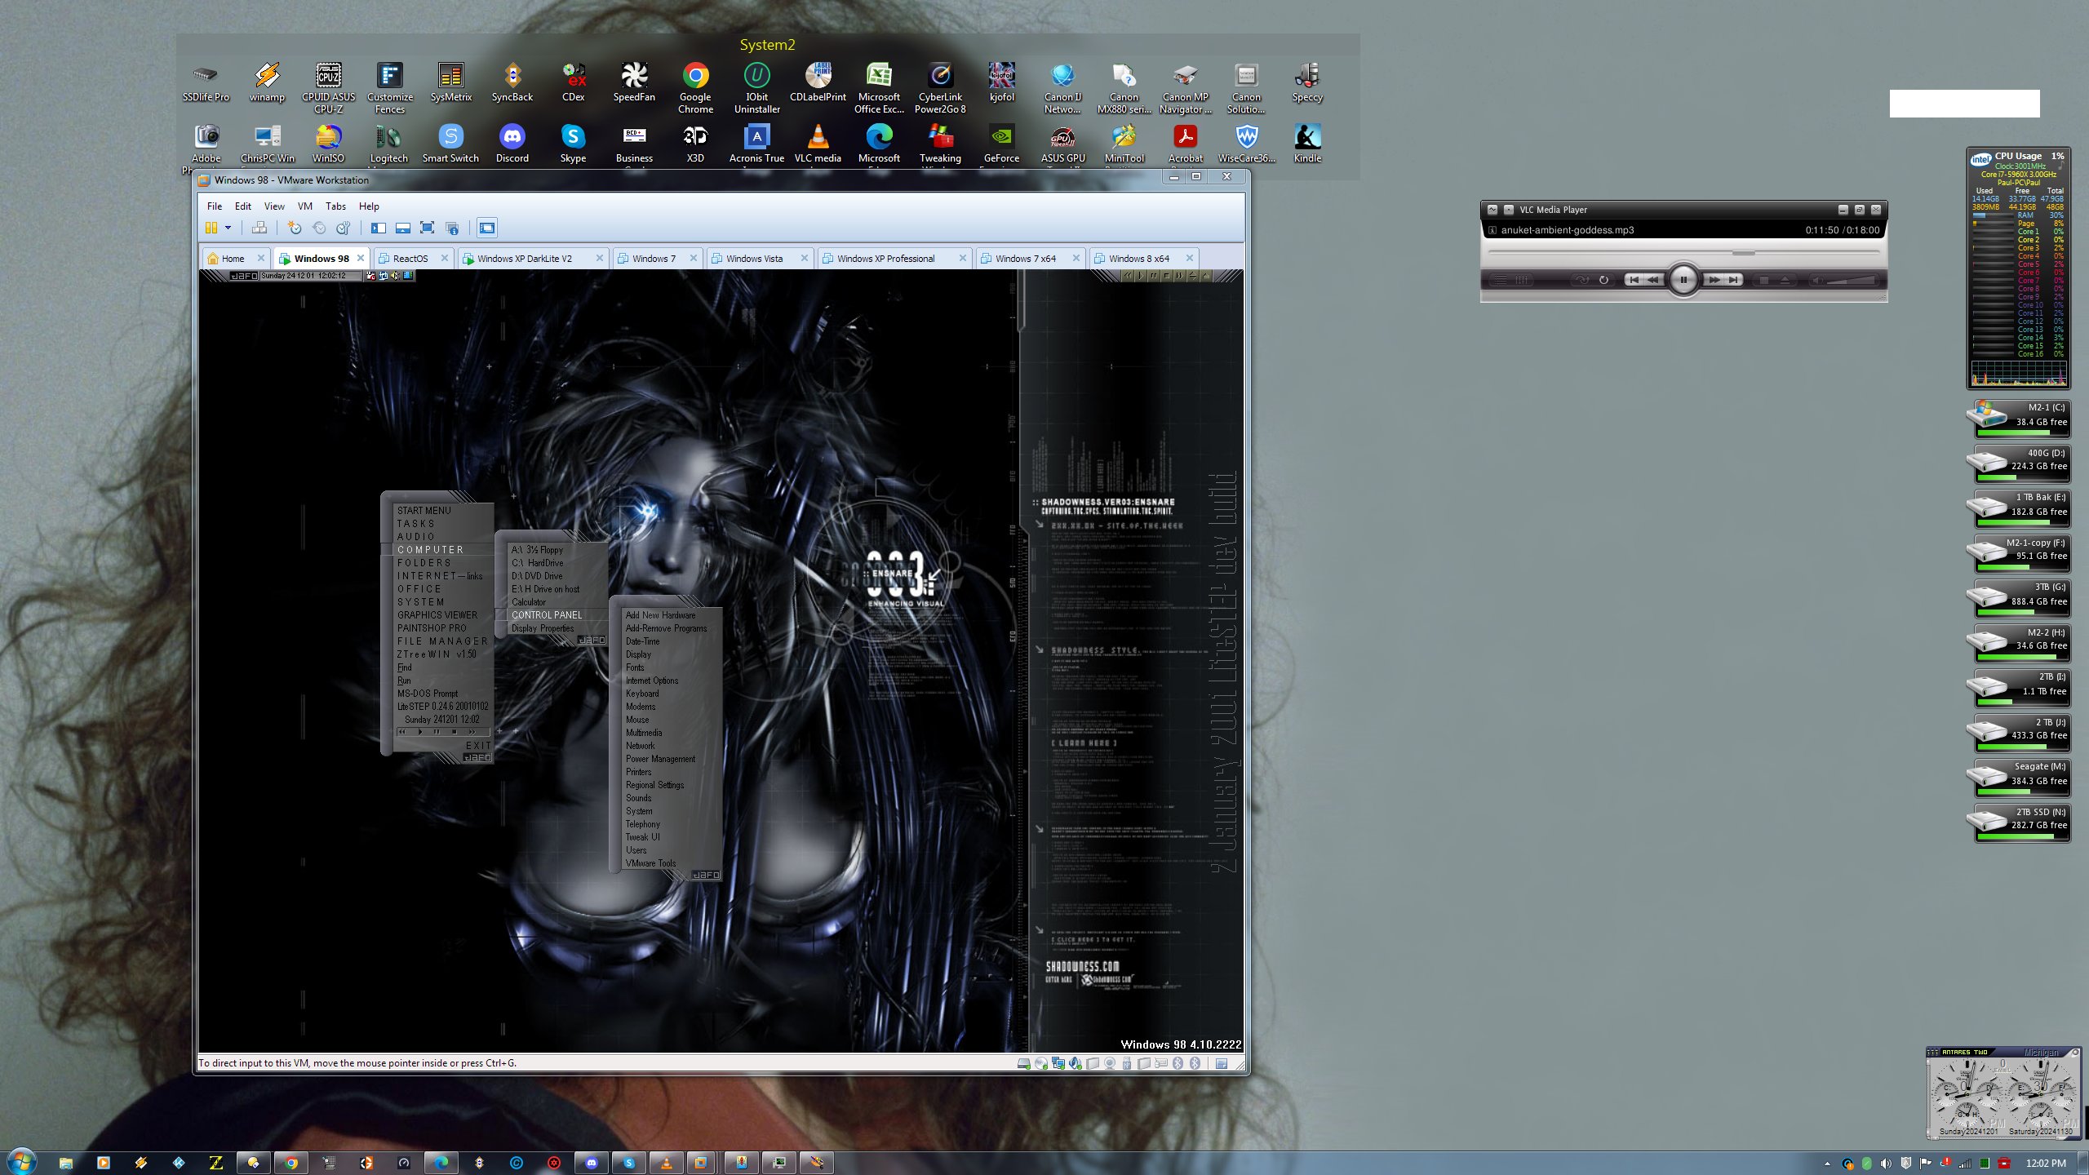
Task: Click the Unity mode icon in the toolbar
Action: click(x=452, y=228)
